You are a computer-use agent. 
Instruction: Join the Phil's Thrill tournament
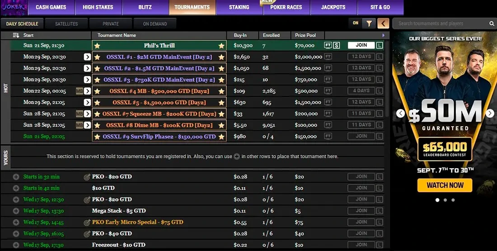[361, 45]
